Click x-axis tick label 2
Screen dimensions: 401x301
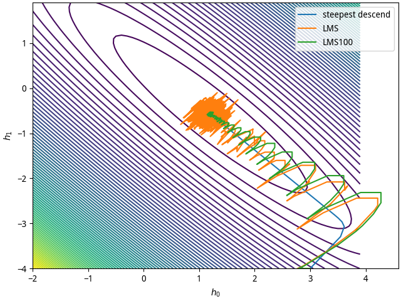coord(255,278)
